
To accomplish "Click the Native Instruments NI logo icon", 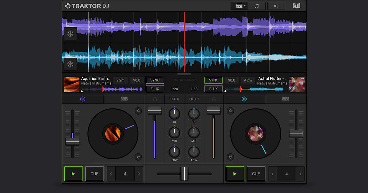I will coord(297,6).
